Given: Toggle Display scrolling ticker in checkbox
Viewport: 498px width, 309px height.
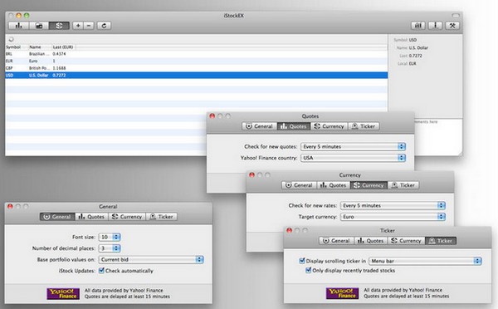Looking at the screenshot, I should (302, 261).
